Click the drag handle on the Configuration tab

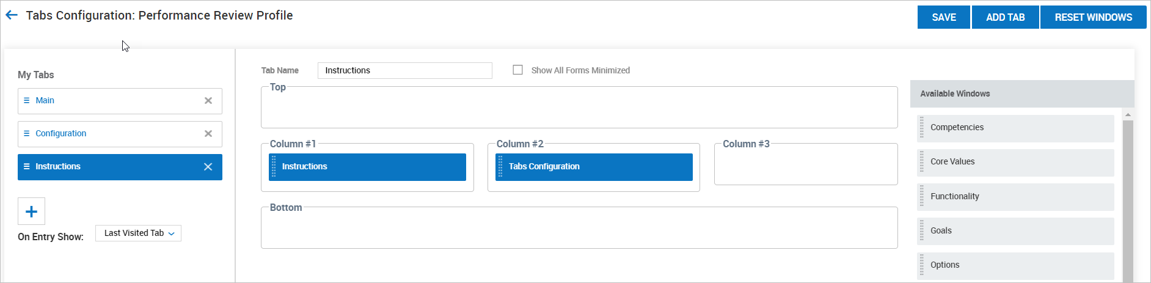pyautogui.click(x=26, y=133)
